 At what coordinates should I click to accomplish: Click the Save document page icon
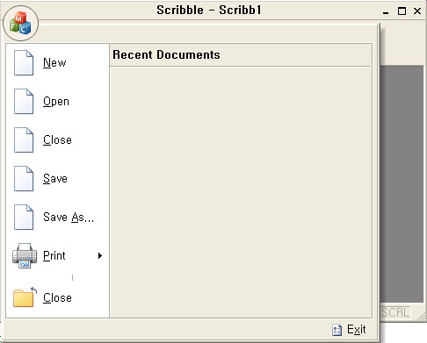pos(24,178)
